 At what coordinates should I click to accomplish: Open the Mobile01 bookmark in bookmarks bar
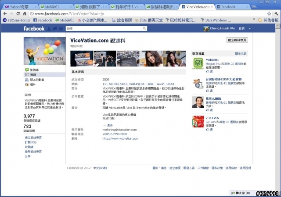tap(65, 20)
